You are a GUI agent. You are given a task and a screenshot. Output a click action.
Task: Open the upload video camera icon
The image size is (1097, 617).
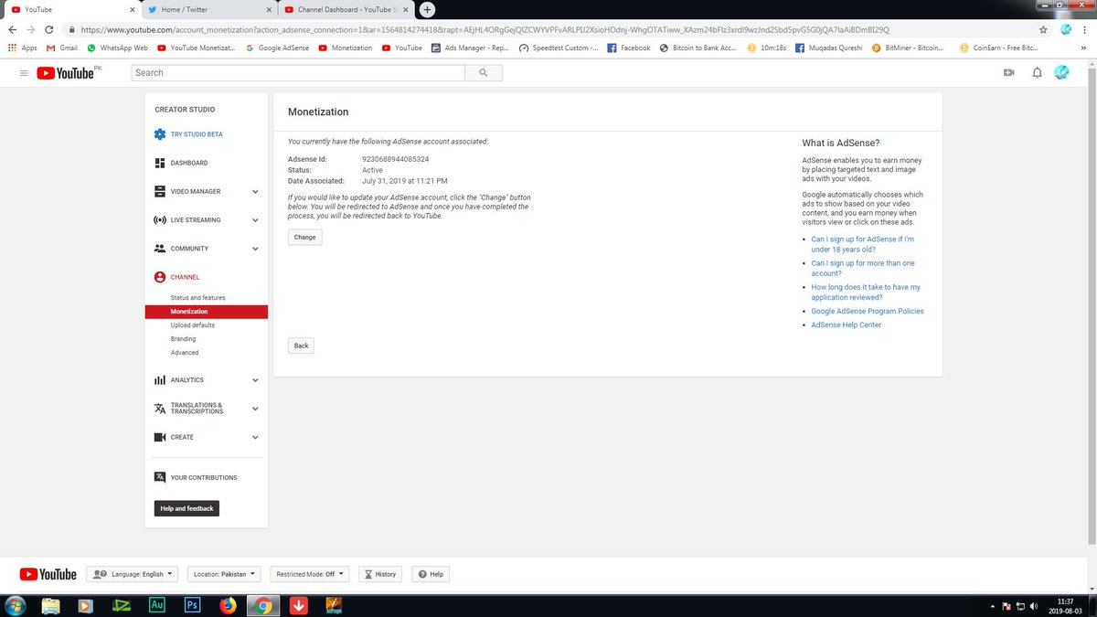(1009, 73)
